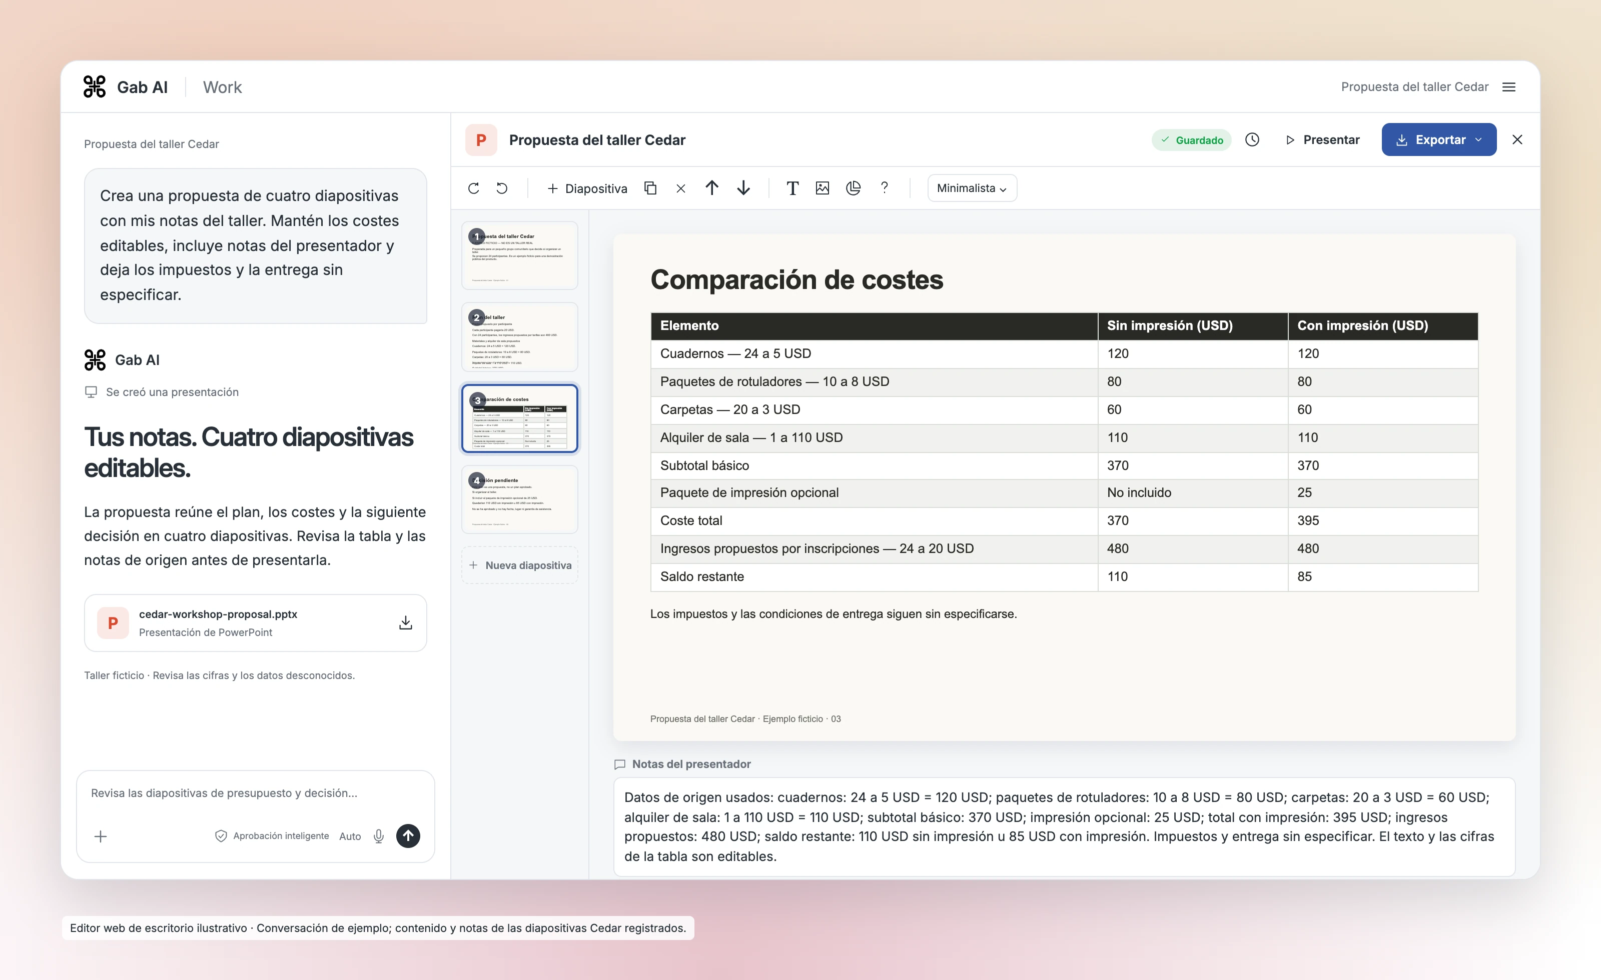Click the Guardado status badge
The width and height of the screenshot is (1601, 980).
pos(1191,140)
